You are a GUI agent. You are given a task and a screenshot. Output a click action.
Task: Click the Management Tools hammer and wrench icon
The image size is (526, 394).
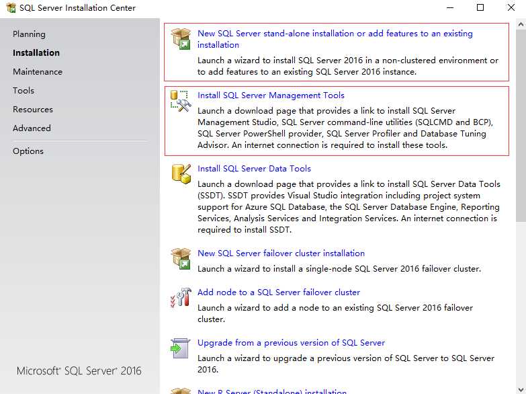181,101
